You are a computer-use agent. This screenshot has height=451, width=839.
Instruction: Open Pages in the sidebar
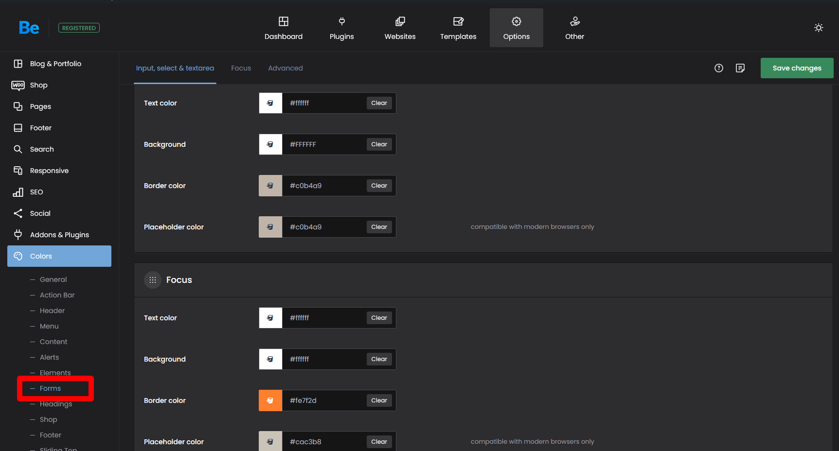[x=59, y=106]
